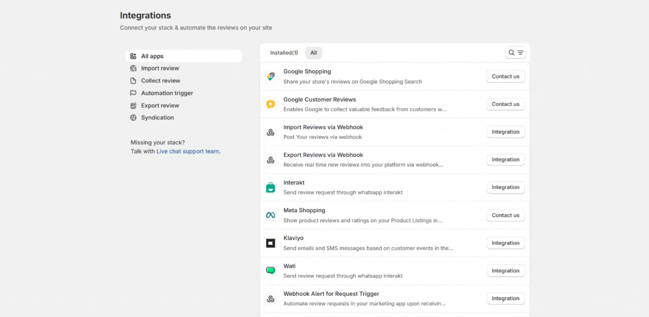This screenshot has width=649, height=317.
Task: Select the All tab
Action: point(313,53)
